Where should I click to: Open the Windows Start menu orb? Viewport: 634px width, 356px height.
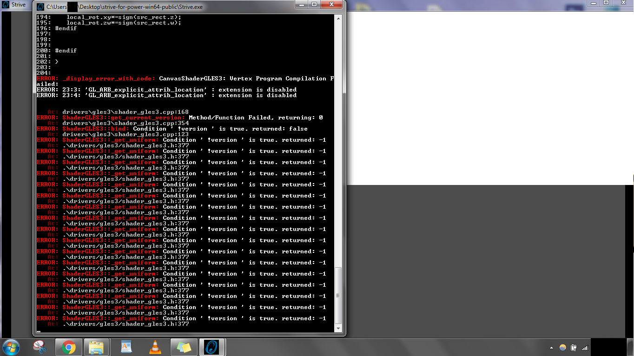[11, 347]
